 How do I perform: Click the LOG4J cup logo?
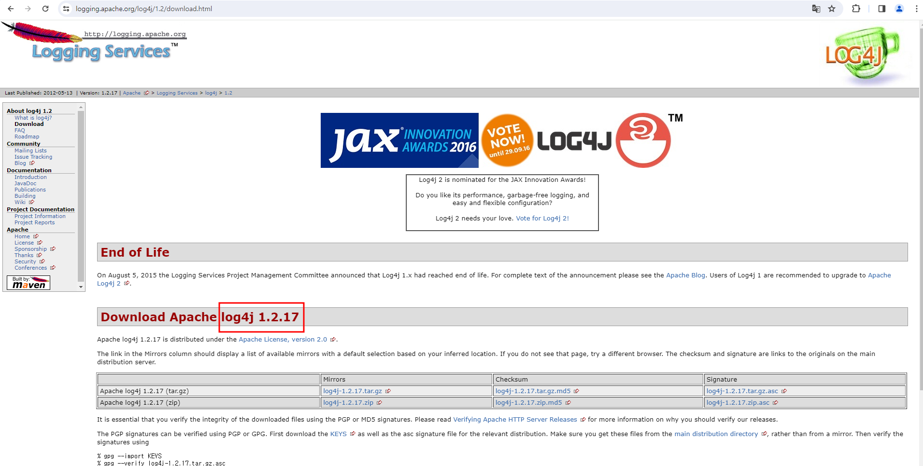863,55
